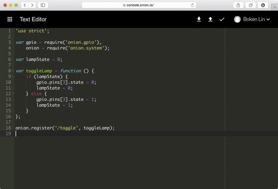Collapse the toggleLamp function fold on line 8
Image resolution: width=278 pixels, height=189 pixels.
pos(13,71)
